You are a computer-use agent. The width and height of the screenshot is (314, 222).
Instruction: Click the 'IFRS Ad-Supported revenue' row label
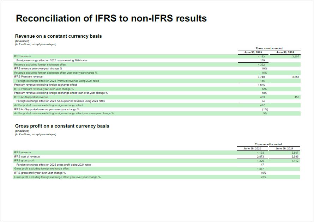coord(31,97)
